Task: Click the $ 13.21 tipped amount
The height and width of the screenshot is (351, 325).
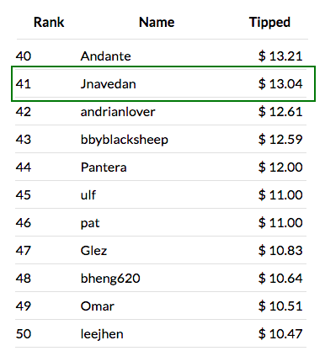Action: pos(280,56)
